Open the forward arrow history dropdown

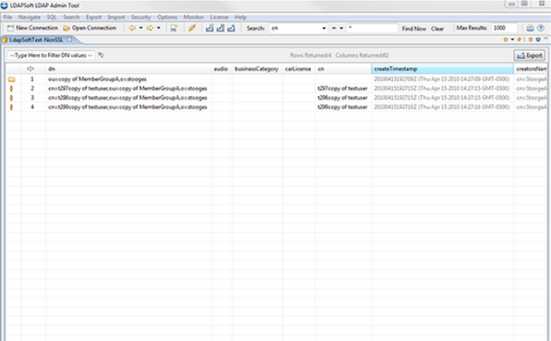[x=158, y=28]
